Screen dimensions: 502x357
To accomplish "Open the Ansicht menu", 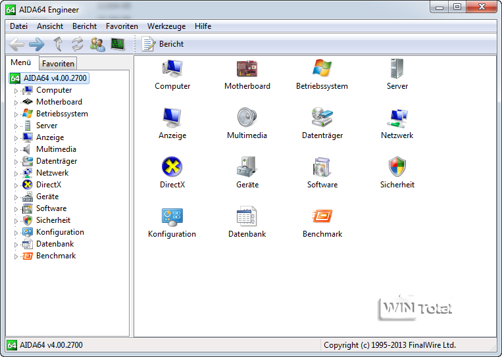I will (50, 26).
